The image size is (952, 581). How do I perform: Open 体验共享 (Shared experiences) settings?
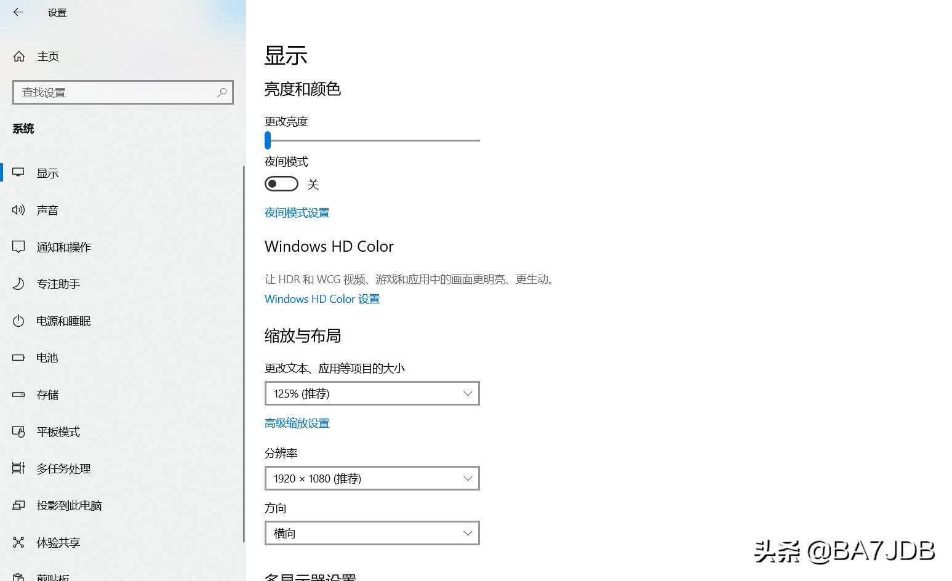[58, 542]
